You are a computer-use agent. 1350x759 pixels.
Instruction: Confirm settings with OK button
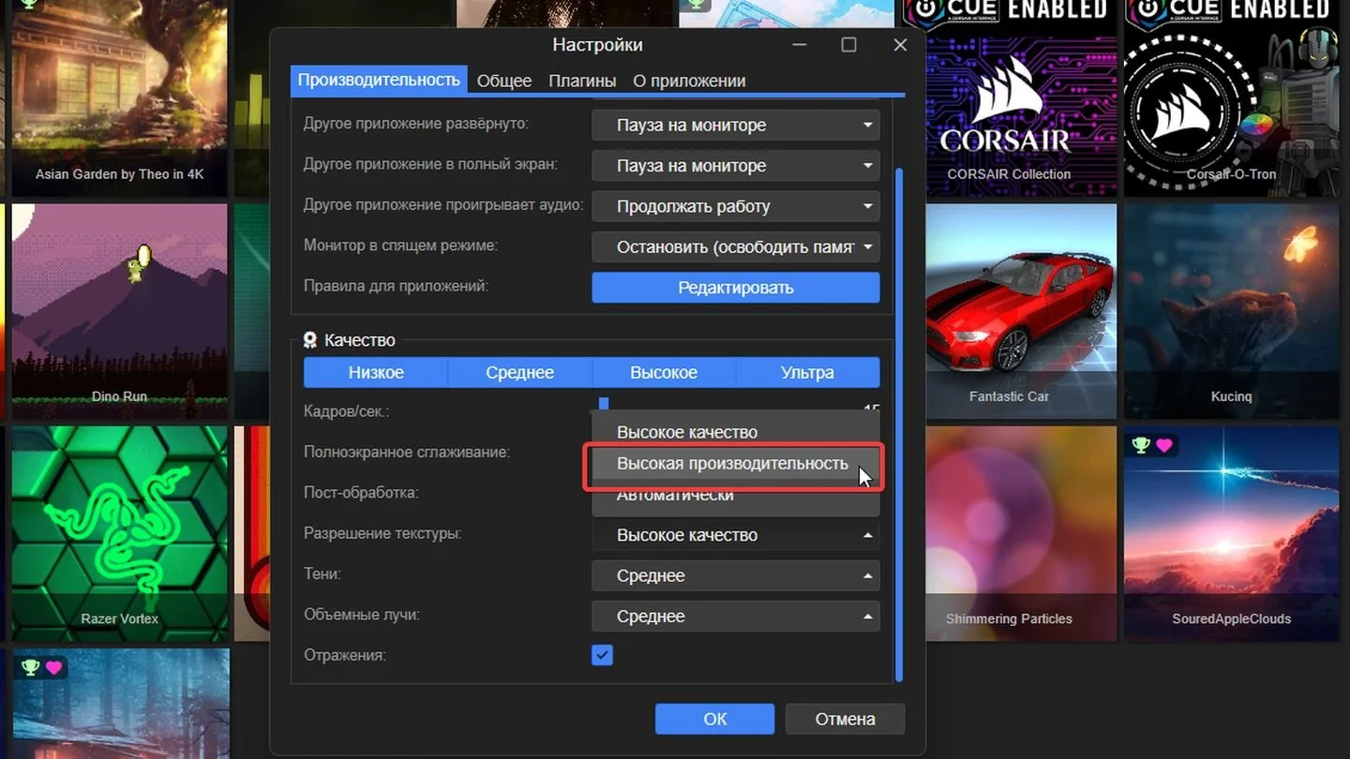point(715,719)
